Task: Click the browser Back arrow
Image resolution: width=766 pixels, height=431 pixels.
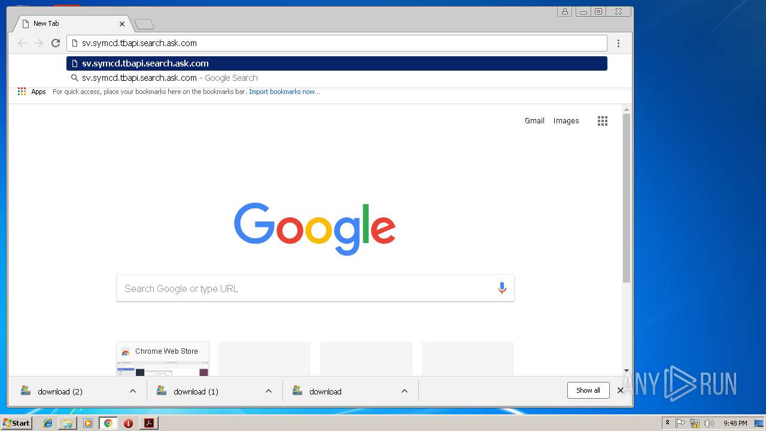Action: pyautogui.click(x=22, y=43)
